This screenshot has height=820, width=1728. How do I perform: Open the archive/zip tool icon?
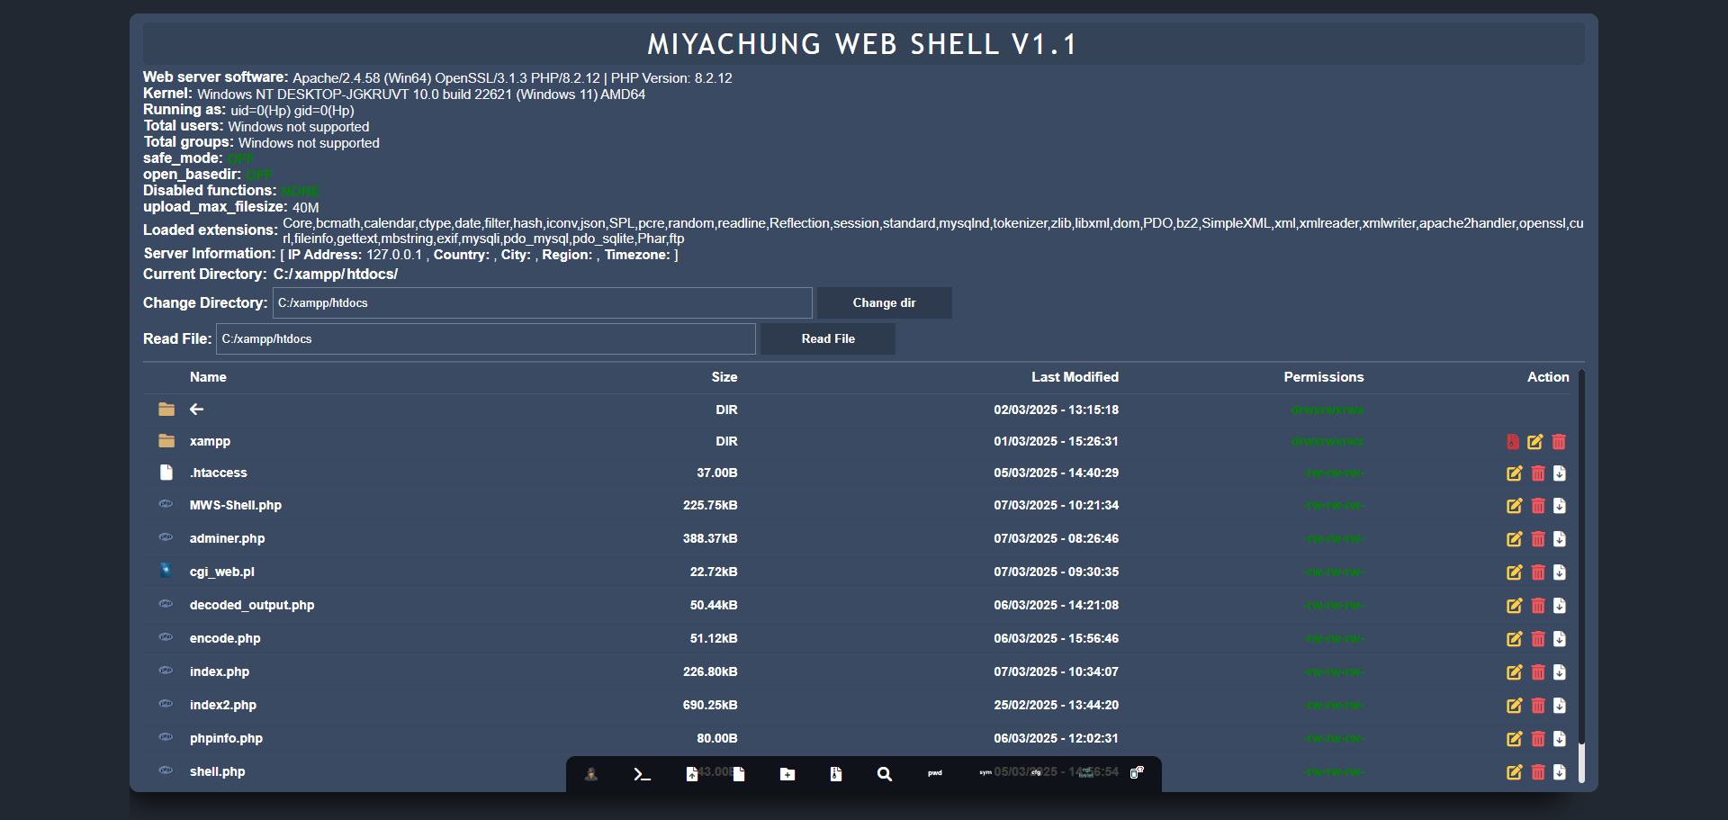tap(836, 773)
